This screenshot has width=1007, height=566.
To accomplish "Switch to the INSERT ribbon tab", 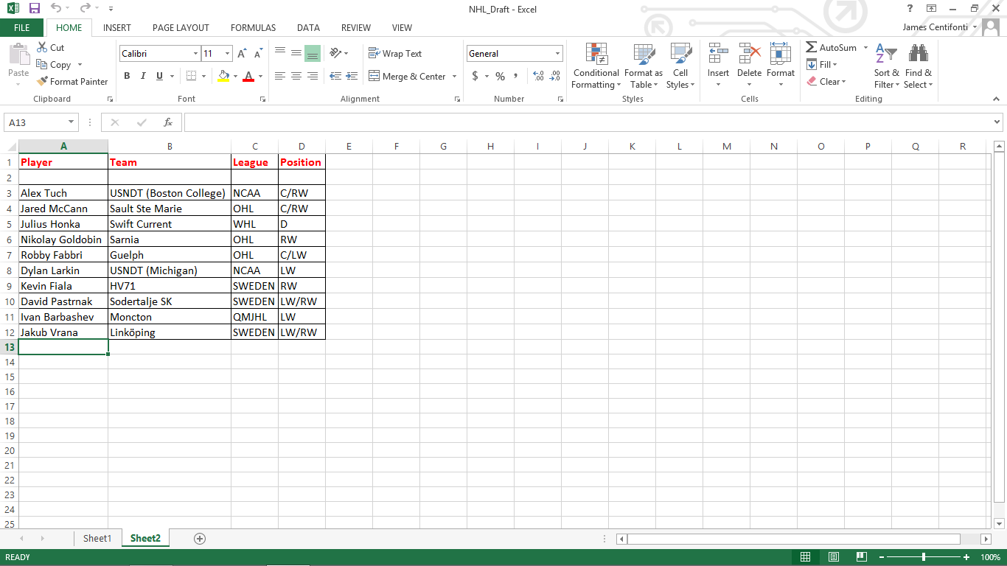I will pyautogui.click(x=117, y=28).
